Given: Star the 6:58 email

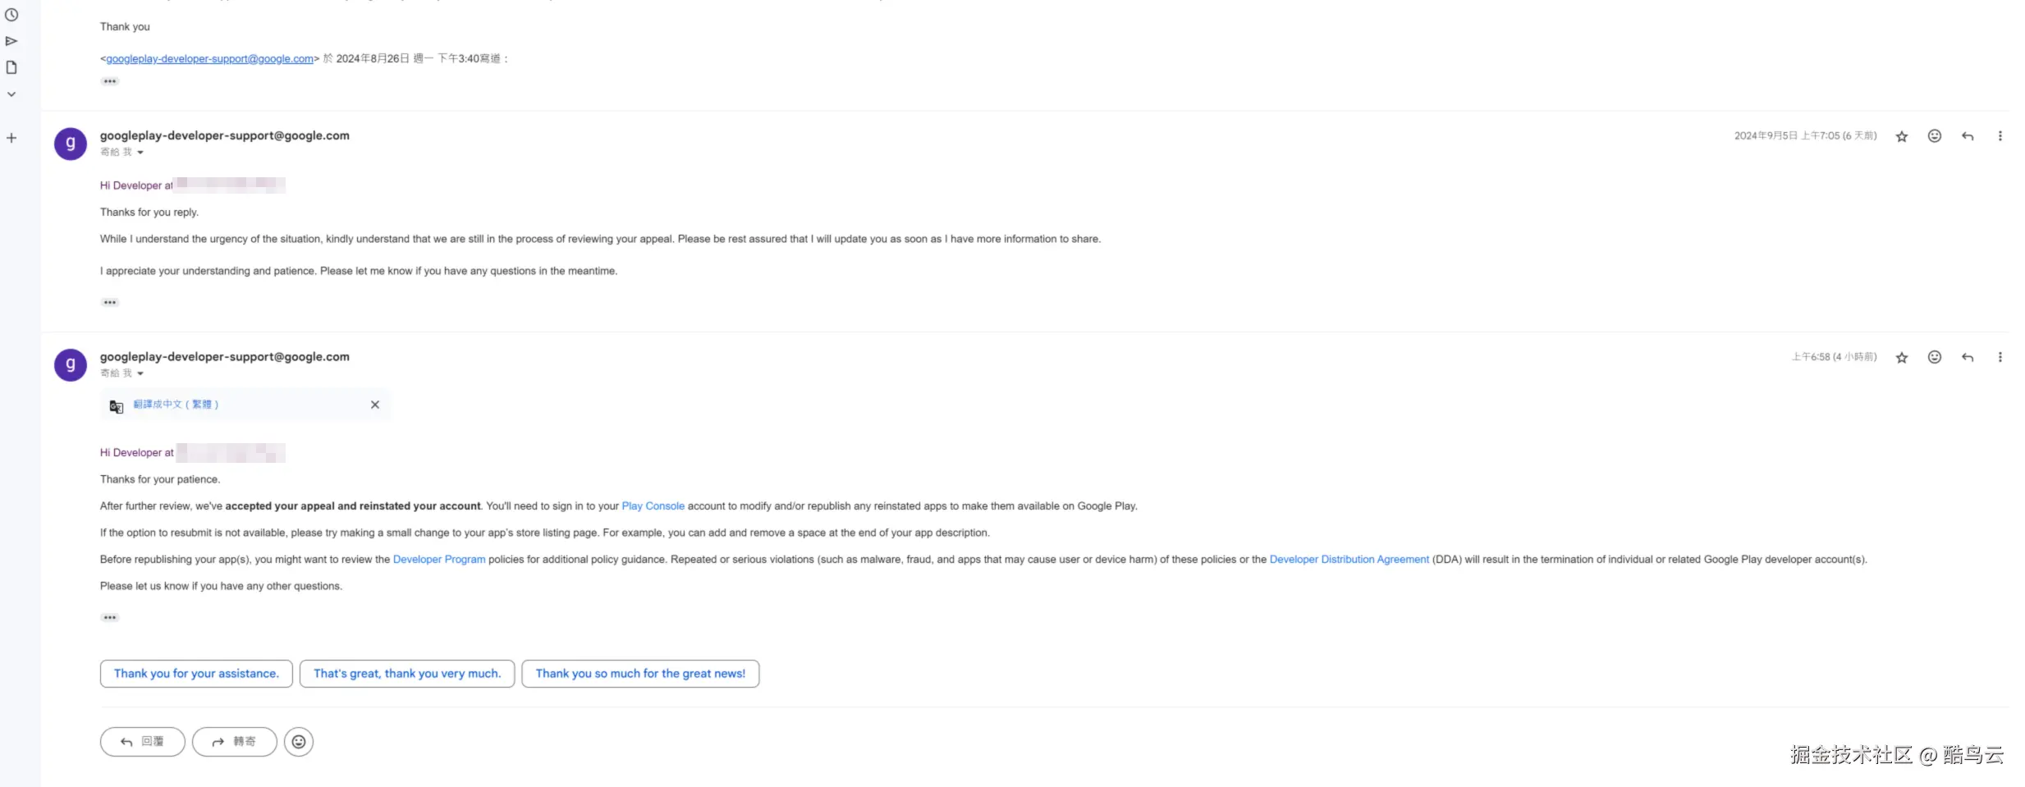Looking at the screenshot, I should click(1902, 357).
